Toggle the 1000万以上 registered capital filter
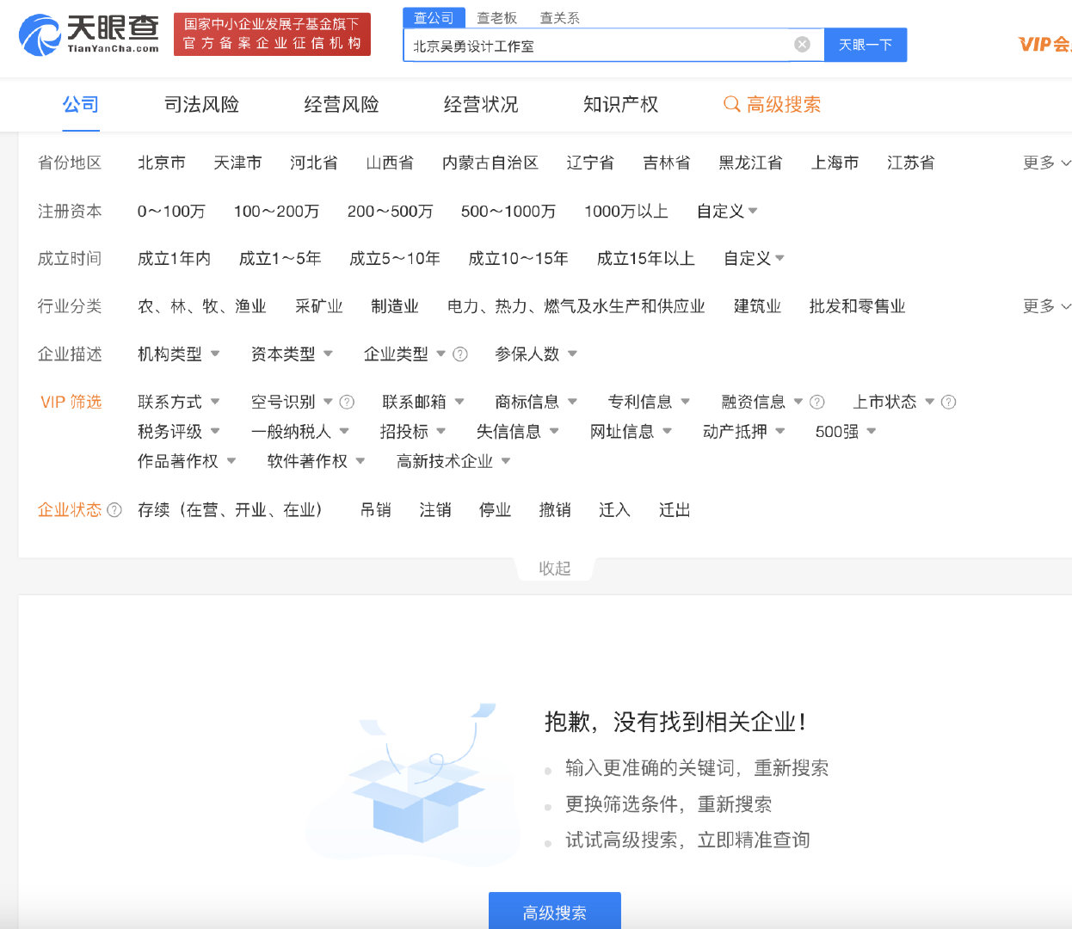This screenshot has height=929, width=1072. coord(625,211)
